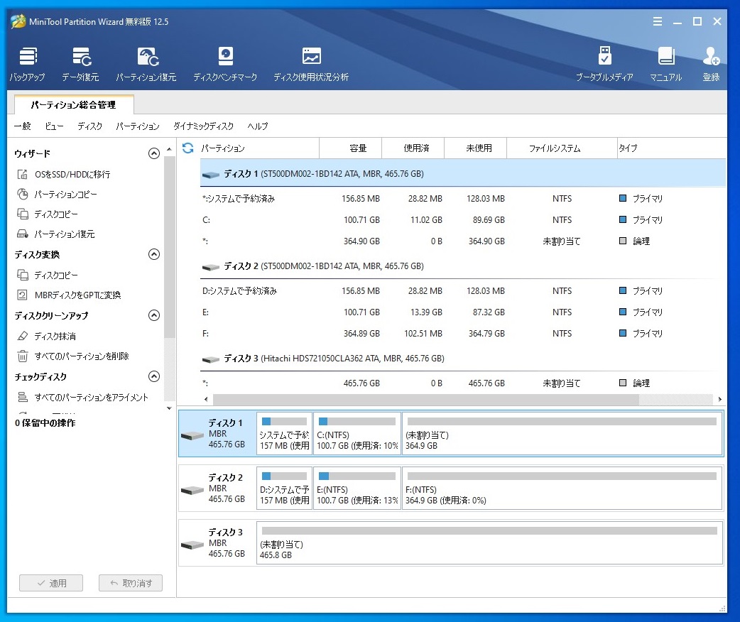The width and height of the screenshot is (740, 622).
Task: Select ディスク 2 in the disk map
Action: click(x=217, y=488)
